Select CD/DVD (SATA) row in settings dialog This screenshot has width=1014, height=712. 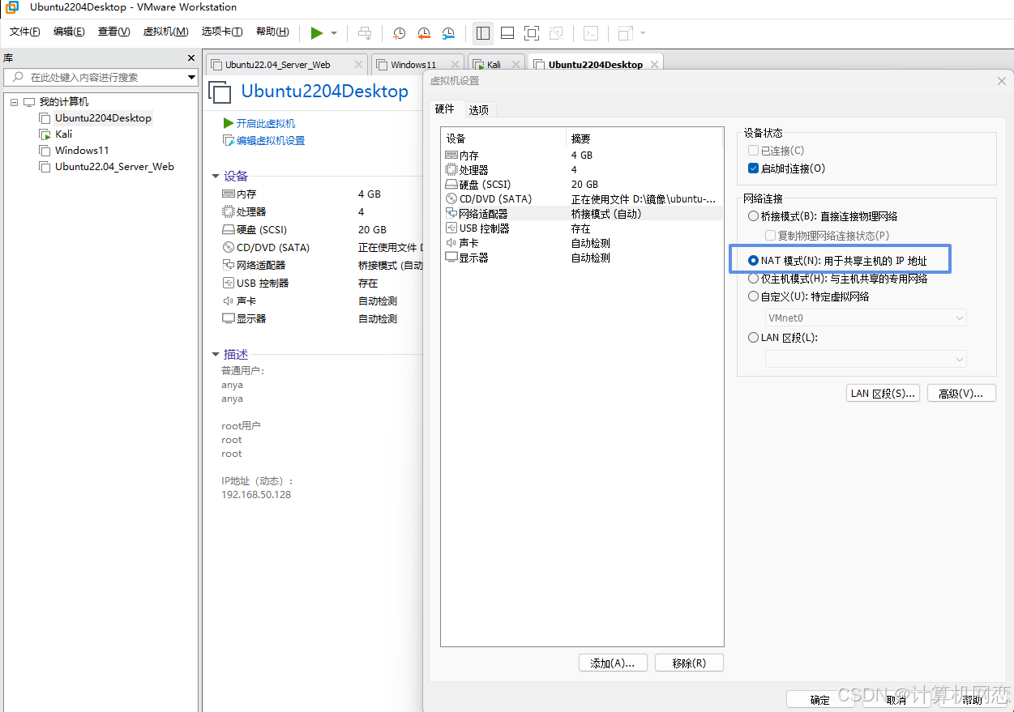582,198
